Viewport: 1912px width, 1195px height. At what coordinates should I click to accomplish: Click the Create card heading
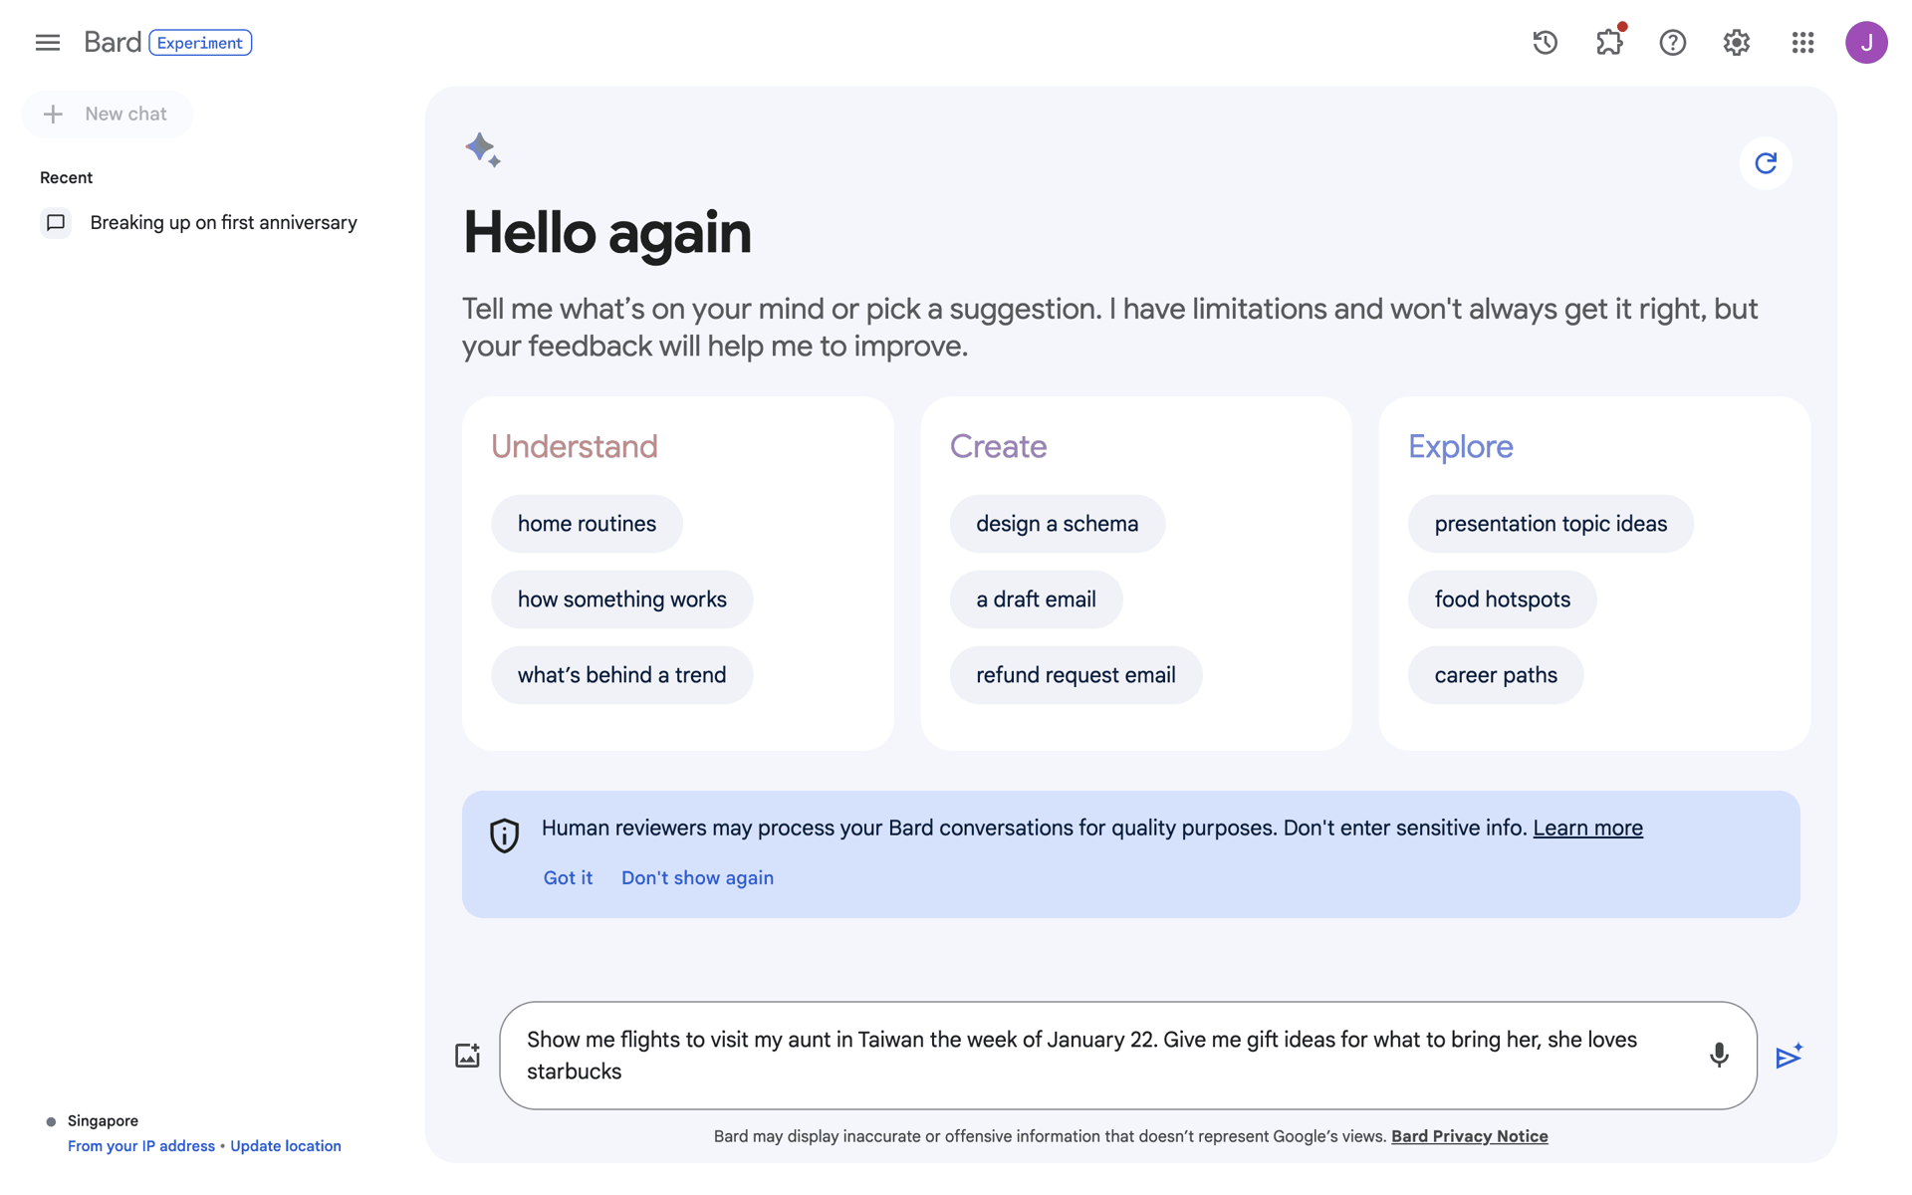click(998, 447)
